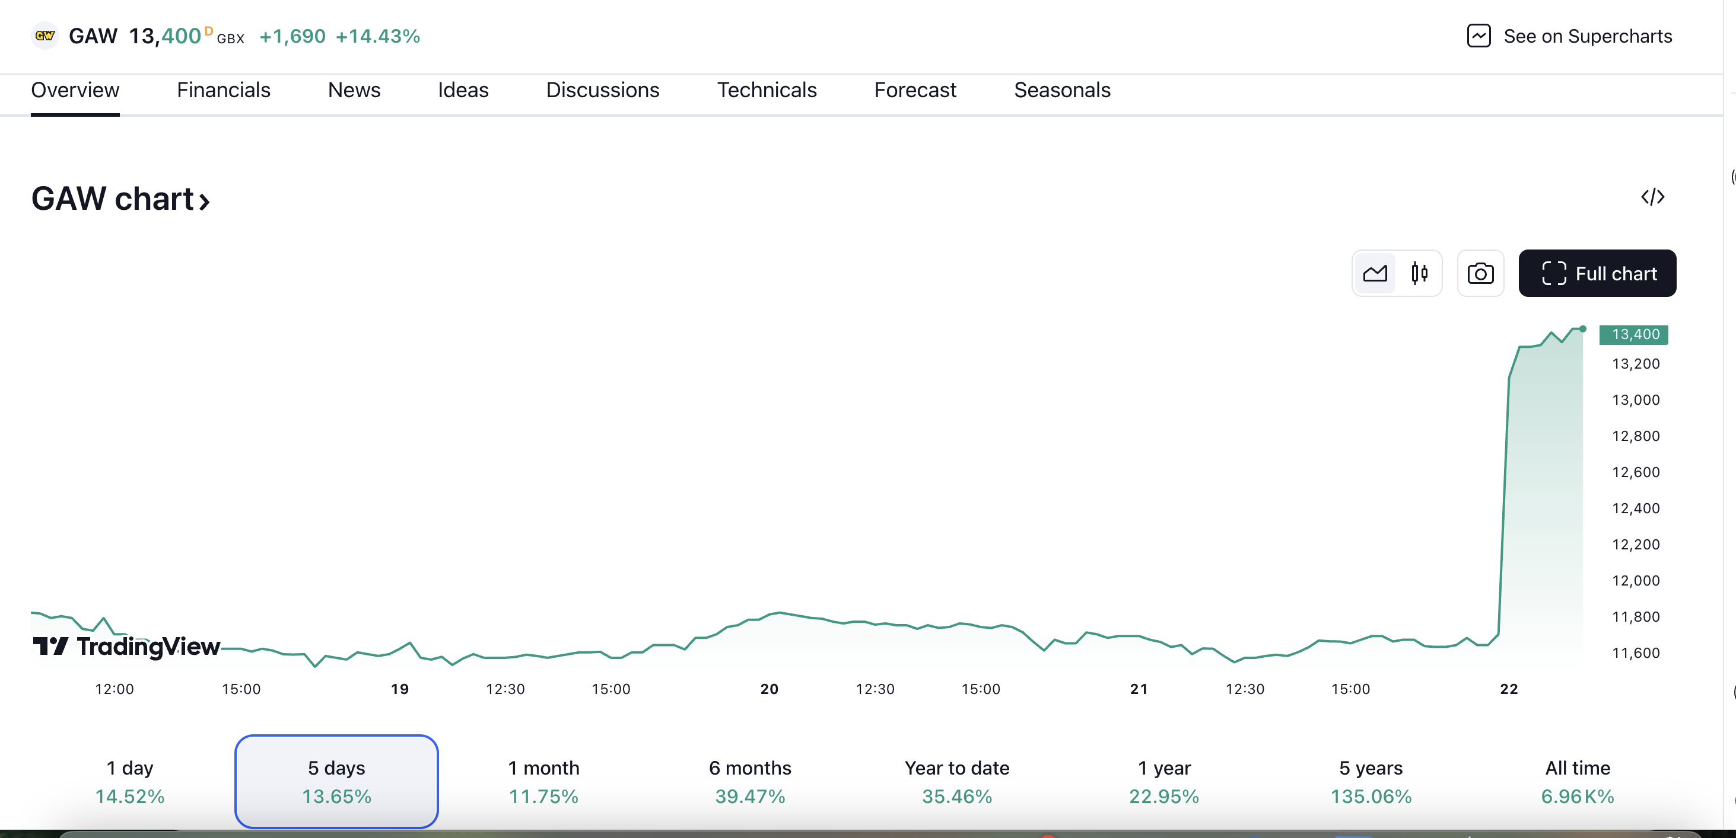The height and width of the screenshot is (838, 1736).
Task: Go to the Seasonals tab
Action: tap(1061, 90)
